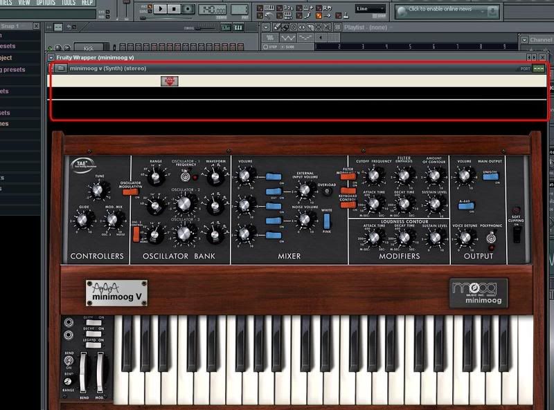Click the Oscillator 1 Waveform knob
This screenshot has width=554, height=410.
[214, 176]
